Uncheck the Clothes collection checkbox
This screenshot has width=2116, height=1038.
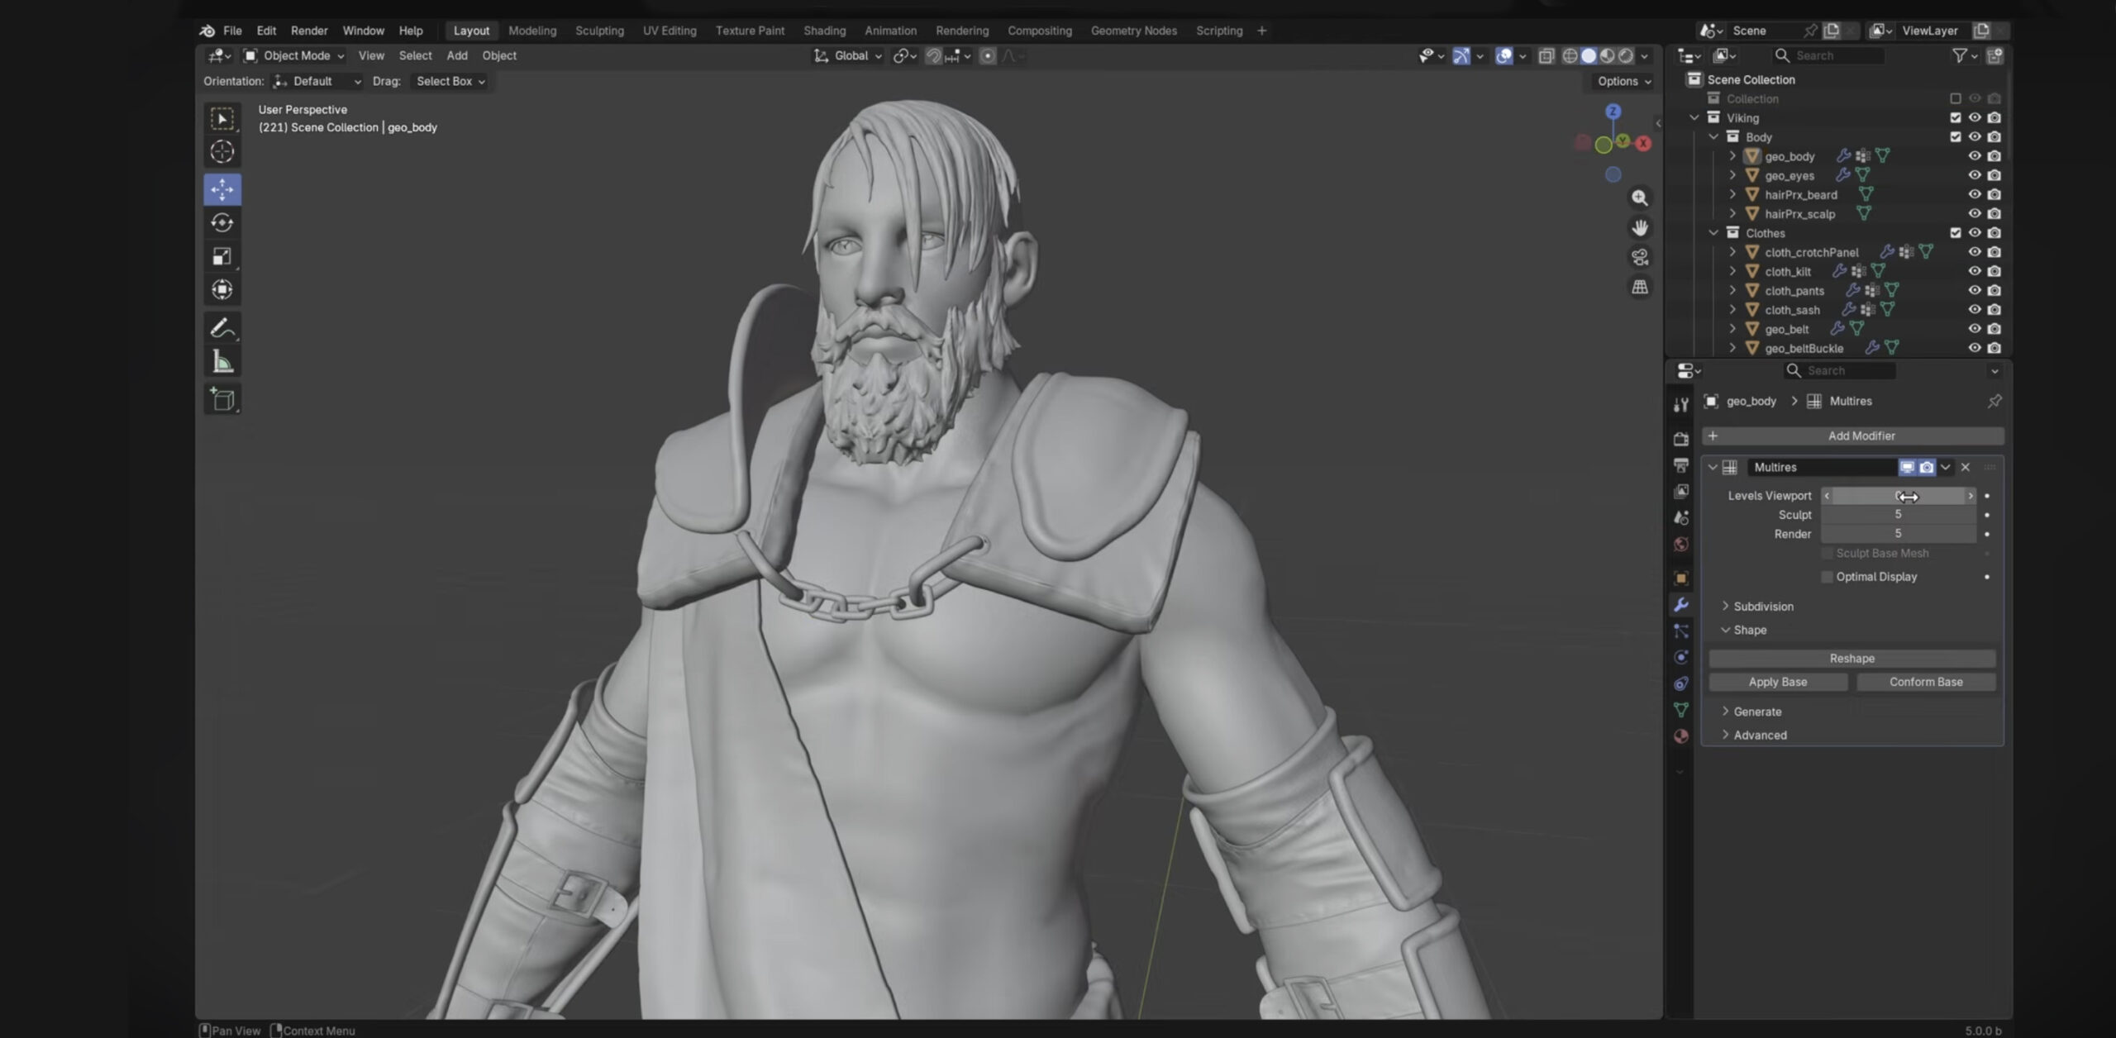[x=1955, y=233]
